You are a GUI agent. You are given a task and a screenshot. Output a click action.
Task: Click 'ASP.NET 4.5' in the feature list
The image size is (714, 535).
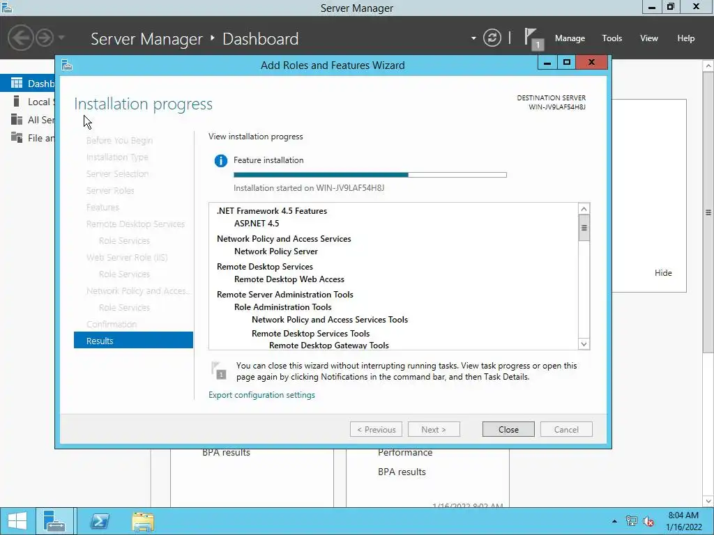point(257,224)
